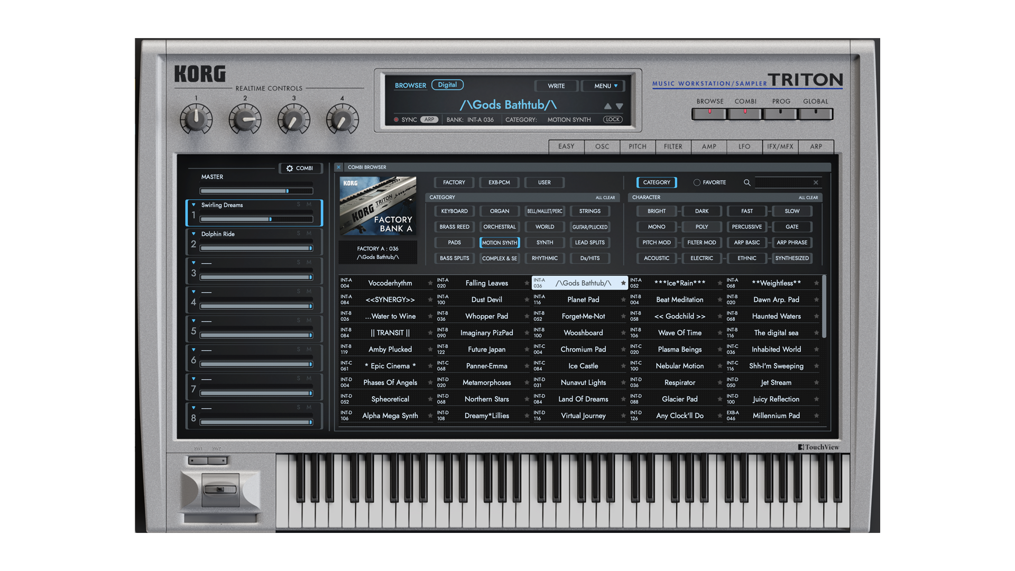This screenshot has width=1015, height=571.
Task: Star the Beat Meditation preset
Action: click(x=720, y=300)
